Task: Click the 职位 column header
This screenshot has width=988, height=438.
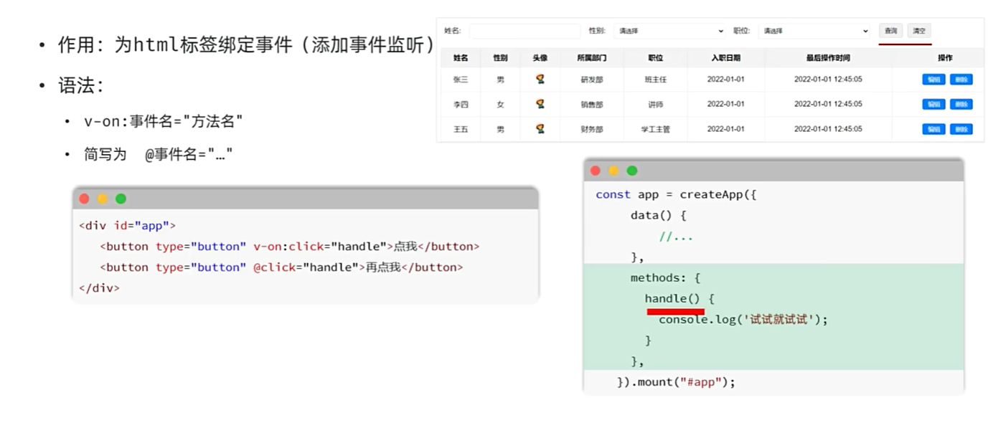Action: (x=655, y=58)
